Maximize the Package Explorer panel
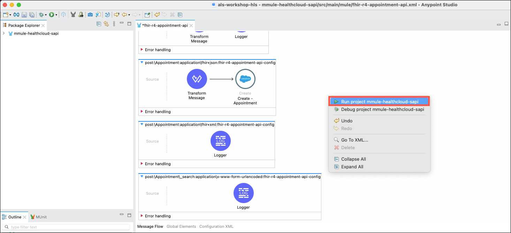Viewport: 511px width, 233px height. 129,24
